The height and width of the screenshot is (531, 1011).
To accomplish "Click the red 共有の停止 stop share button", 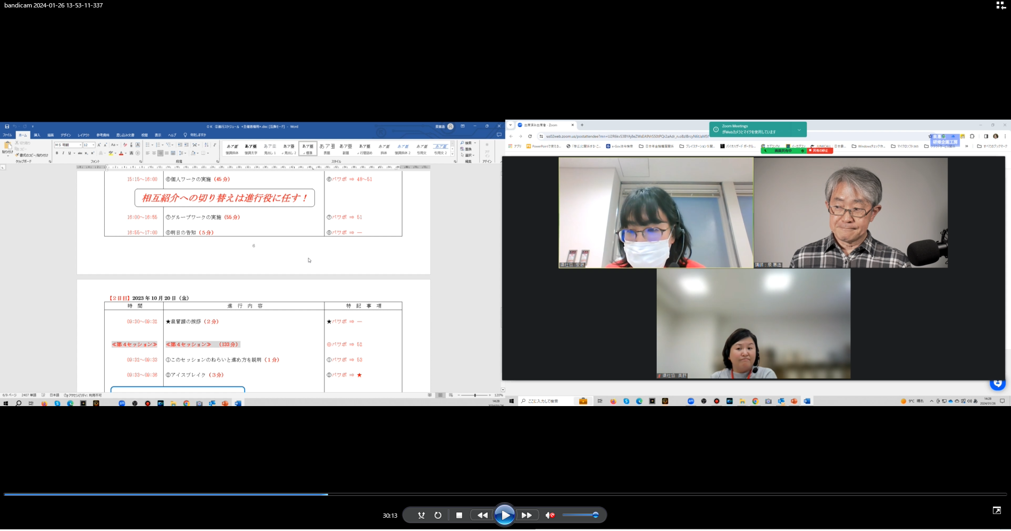I will tap(820, 151).
